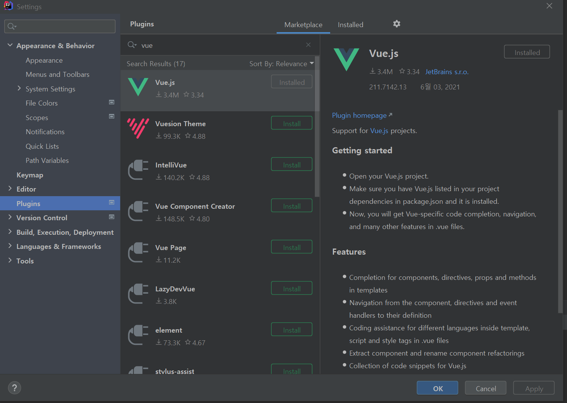Select stylus-assist plugin entry

click(220, 369)
